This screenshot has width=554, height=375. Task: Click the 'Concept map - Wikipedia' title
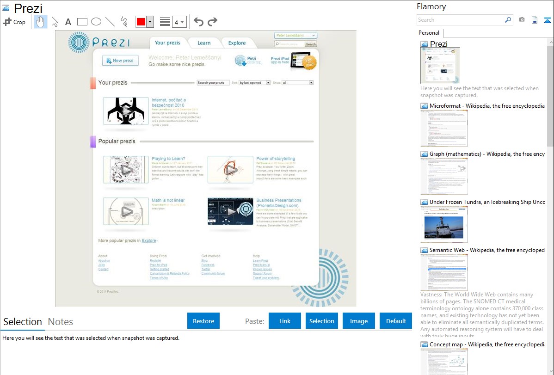point(487,344)
